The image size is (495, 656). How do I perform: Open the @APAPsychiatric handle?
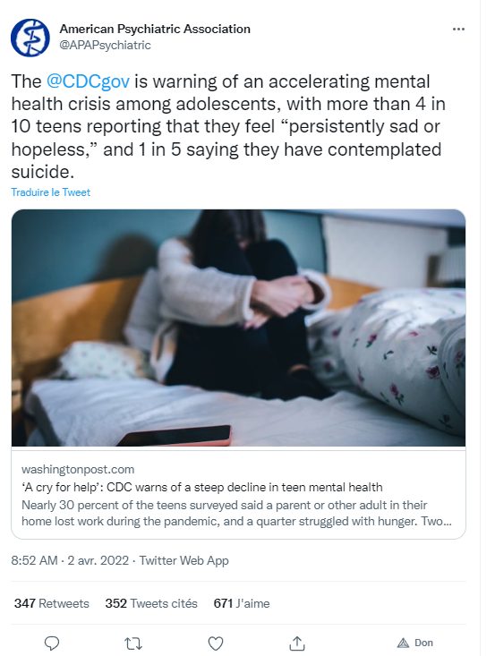click(105, 45)
